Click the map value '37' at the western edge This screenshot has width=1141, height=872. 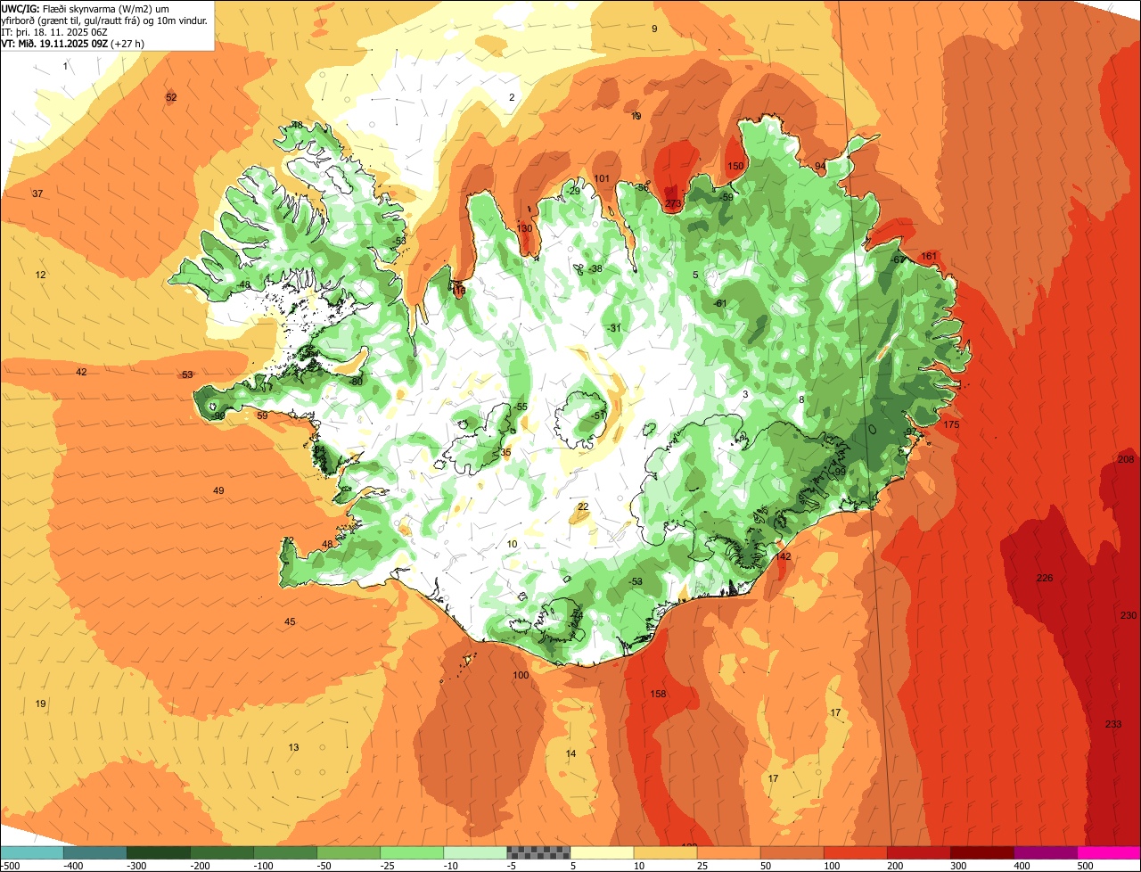click(x=37, y=193)
